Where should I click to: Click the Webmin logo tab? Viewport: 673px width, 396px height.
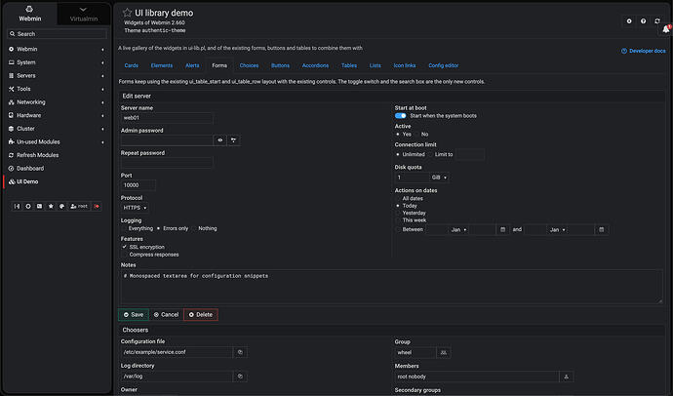30,15
